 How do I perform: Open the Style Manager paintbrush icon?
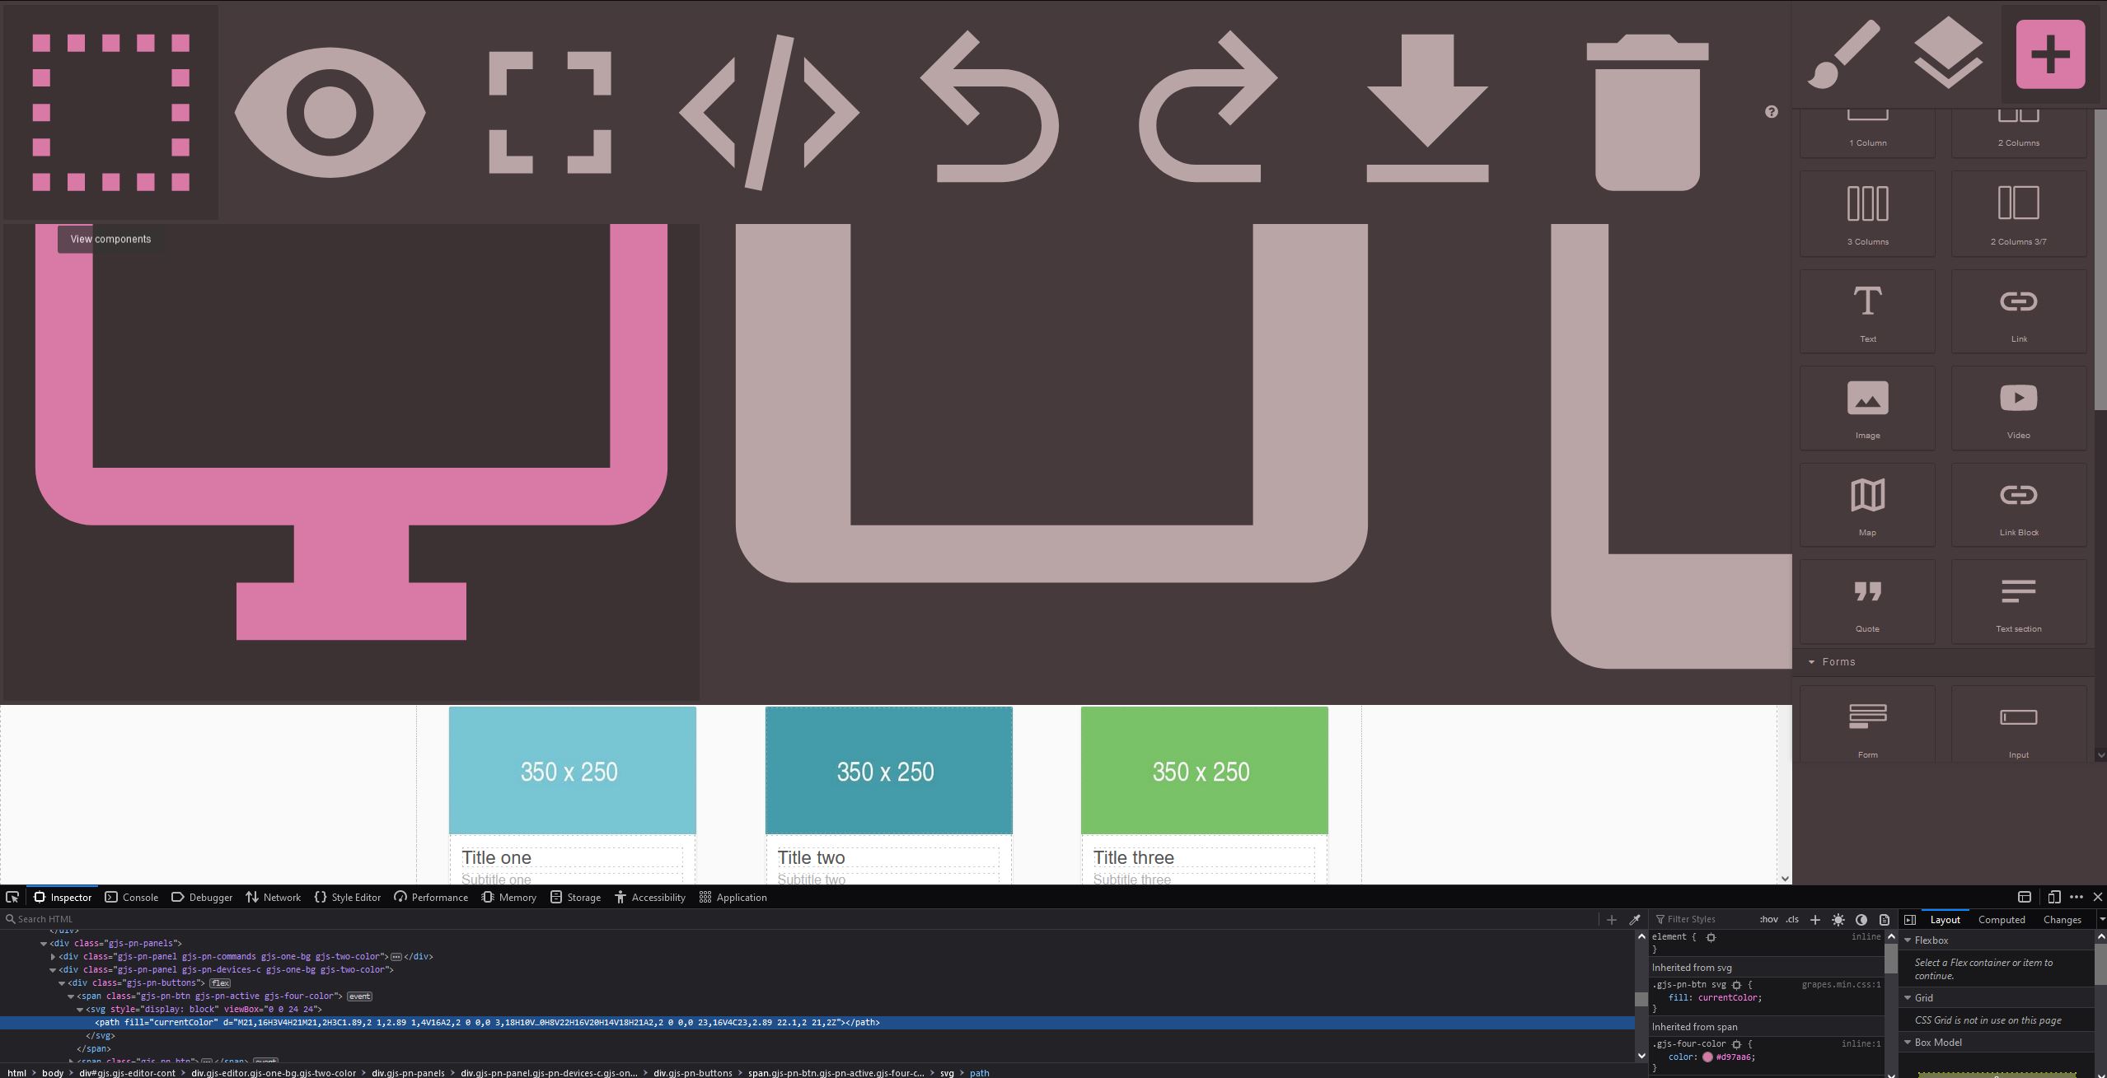[1847, 54]
